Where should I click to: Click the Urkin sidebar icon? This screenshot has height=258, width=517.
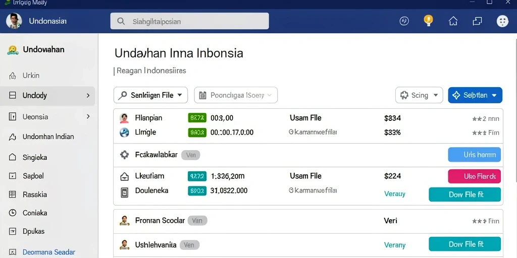(x=12, y=76)
